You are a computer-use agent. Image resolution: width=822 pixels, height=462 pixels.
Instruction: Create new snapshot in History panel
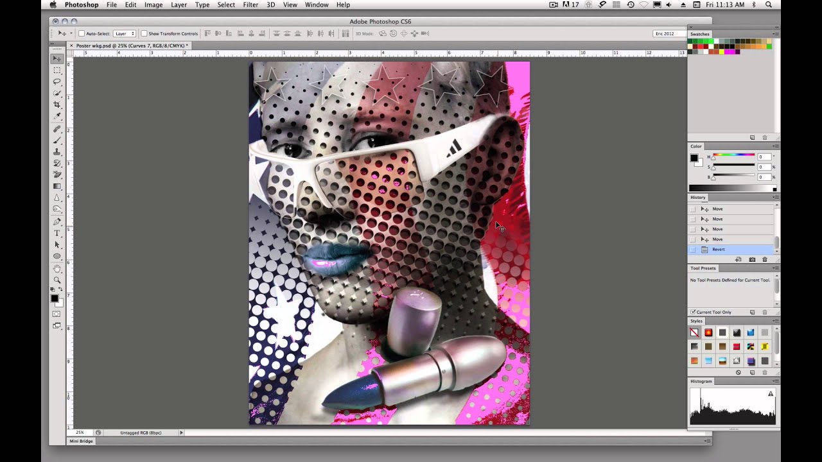[x=752, y=259]
